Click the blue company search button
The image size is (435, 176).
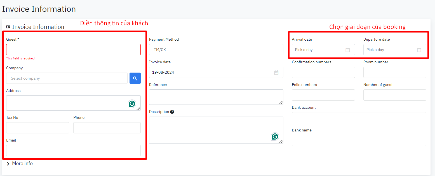(135, 78)
